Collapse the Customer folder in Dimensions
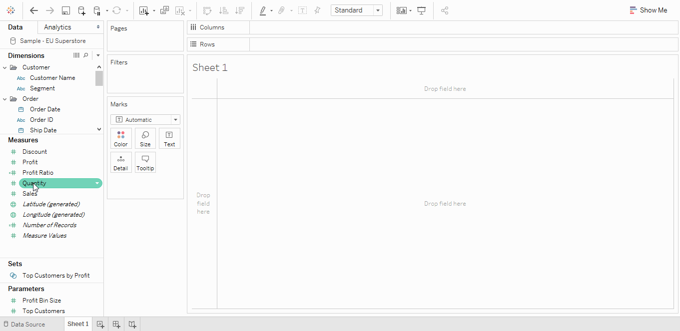Viewport: 680px width, 331px height. (x=5, y=67)
